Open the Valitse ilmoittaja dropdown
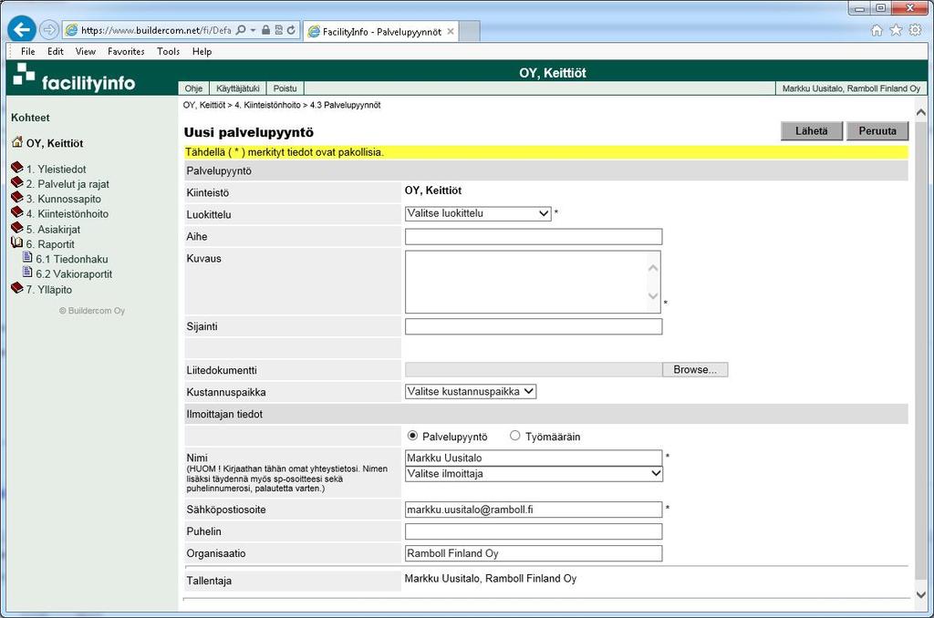This screenshot has height=618, width=934. [x=534, y=474]
